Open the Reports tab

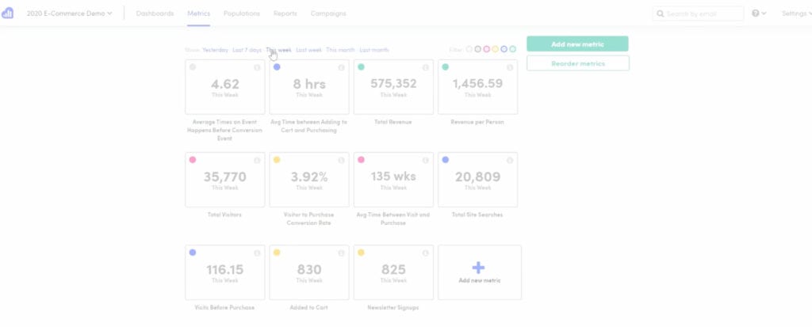coord(285,13)
